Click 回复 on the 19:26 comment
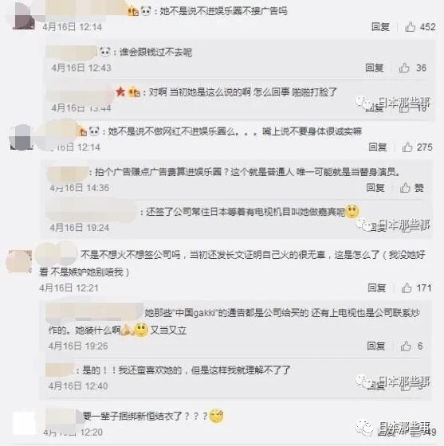The width and height of the screenshot is (444, 446). (x=376, y=346)
